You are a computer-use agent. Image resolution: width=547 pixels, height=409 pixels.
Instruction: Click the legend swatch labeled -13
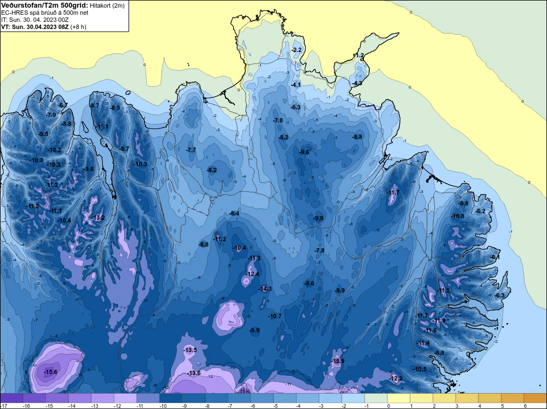pos(103,398)
